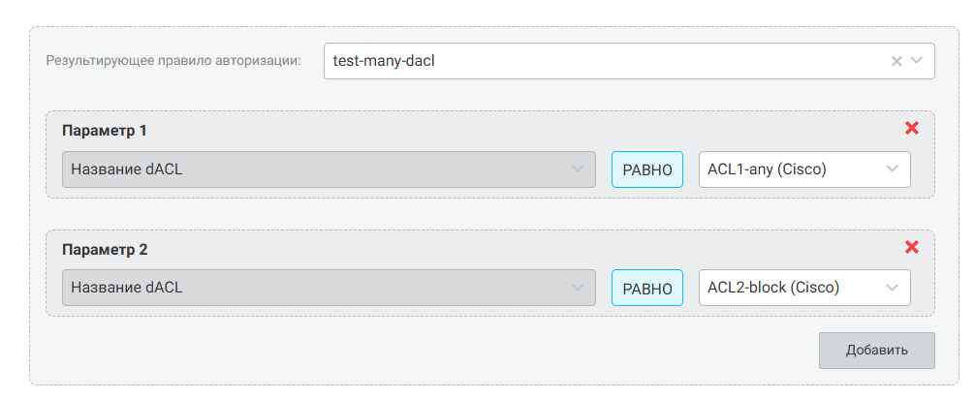
Task: Toggle the РАВНО operator in Параметр 1
Action: [x=646, y=169]
